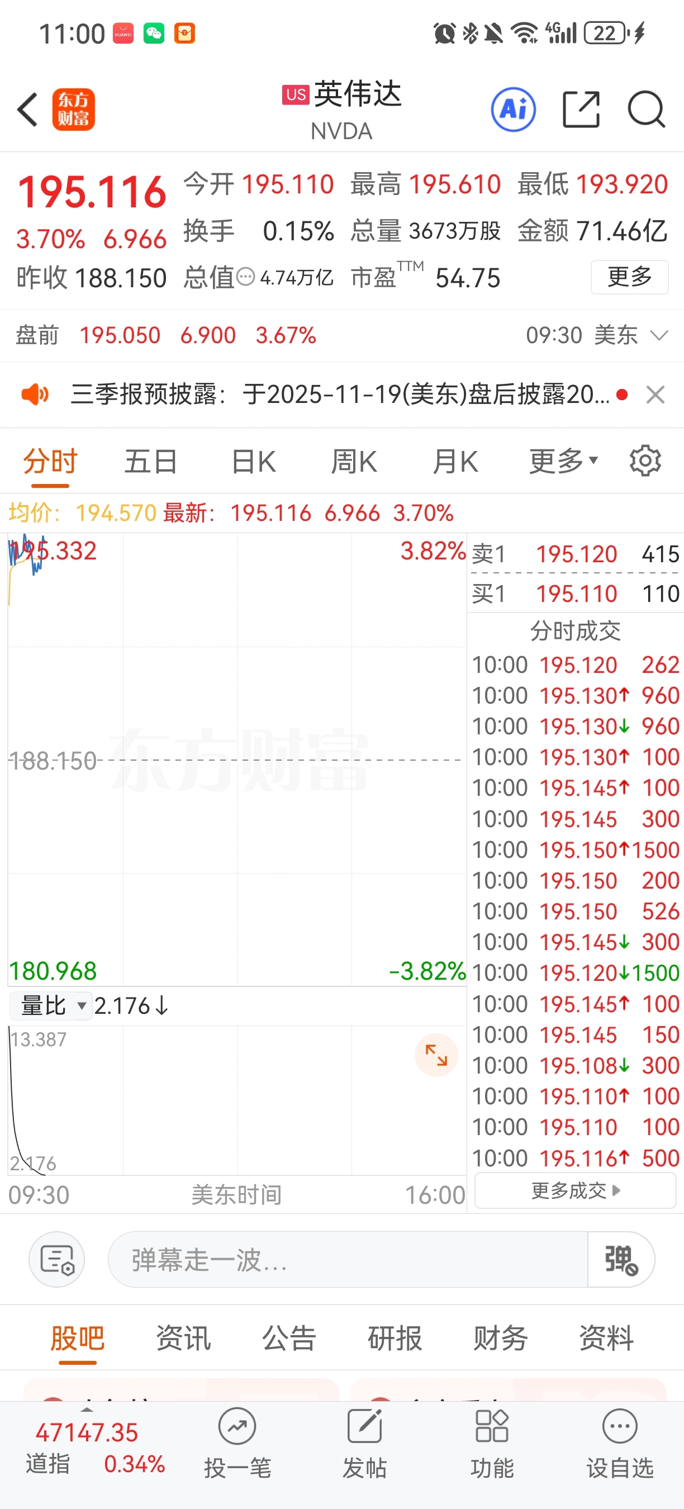Tap the 道指 47147.35 index ticker

pyautogui.click(x=87, y=1432)
